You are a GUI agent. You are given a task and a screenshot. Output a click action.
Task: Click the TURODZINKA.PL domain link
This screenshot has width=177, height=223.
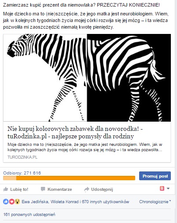click(22, 157)
